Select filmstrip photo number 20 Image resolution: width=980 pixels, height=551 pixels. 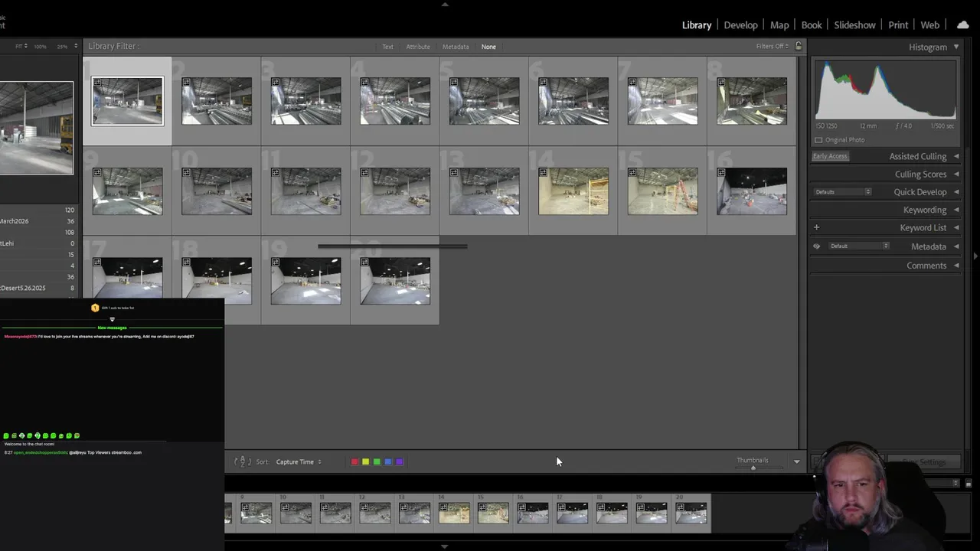tap(691, 513)
